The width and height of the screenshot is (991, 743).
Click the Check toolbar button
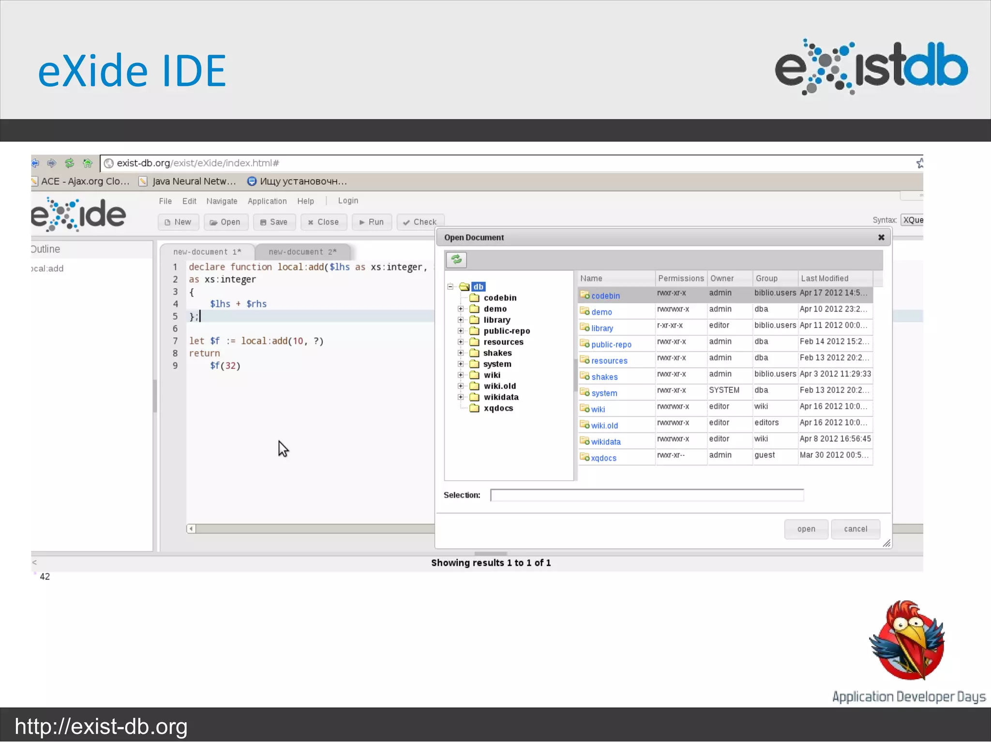[x=420, y=222]
